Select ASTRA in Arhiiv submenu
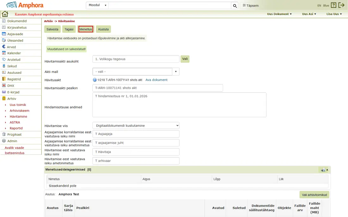The width and height of the screenshot is (348, 217). click(15, 122)
